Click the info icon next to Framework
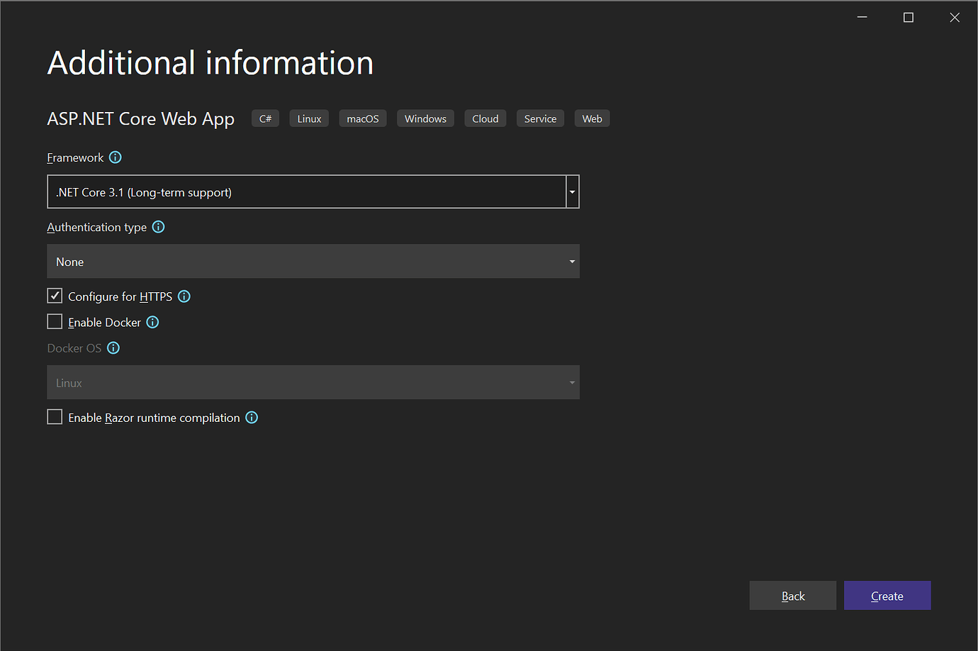The height and width of the screenshot is (651, 978). coord(116,157)
